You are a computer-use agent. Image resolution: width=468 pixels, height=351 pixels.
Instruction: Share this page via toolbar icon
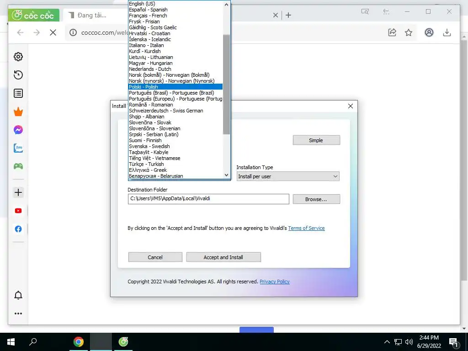[392, 32]
